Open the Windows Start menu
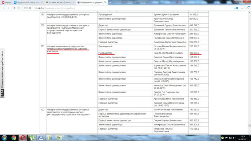The height and width of the screenshot is (141, 251). pyautogui.click(x=4, y=138)
